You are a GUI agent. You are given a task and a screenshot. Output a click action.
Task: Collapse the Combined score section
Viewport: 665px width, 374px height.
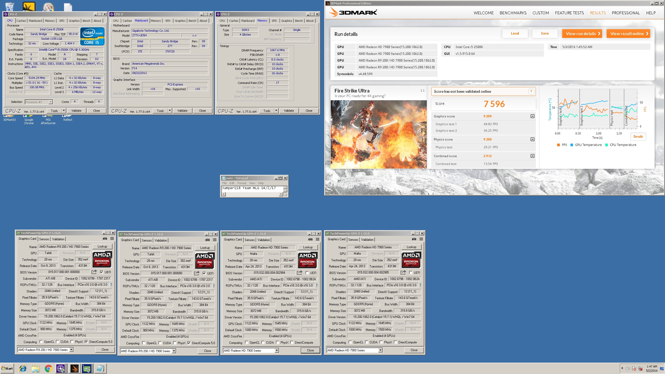click(x=533, y=156)
